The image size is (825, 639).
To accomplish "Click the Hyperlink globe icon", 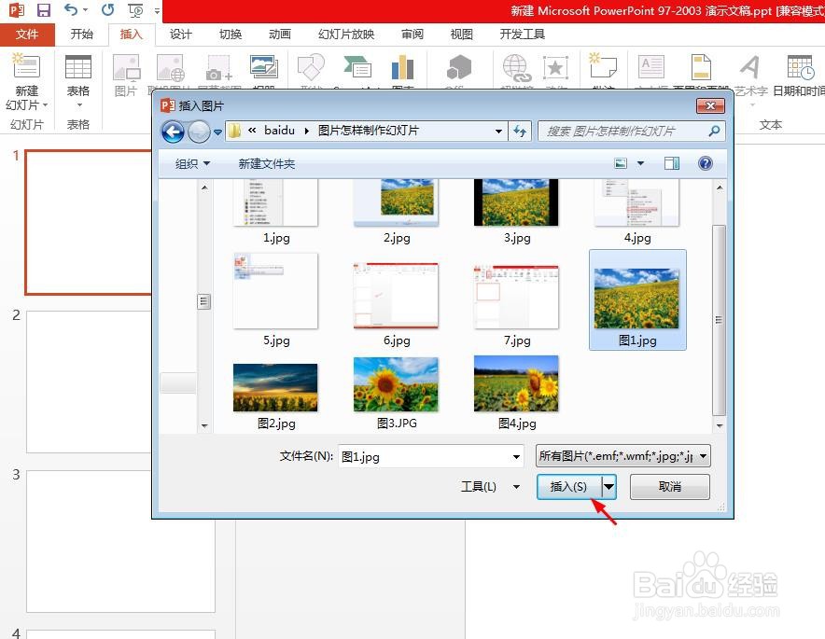I will point(515,67).
